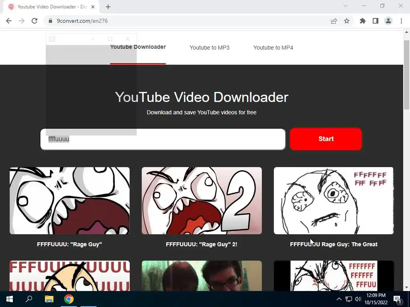This screenshot has width=410, height=307.
Task: Open a new browser tab
Action: 108,7
